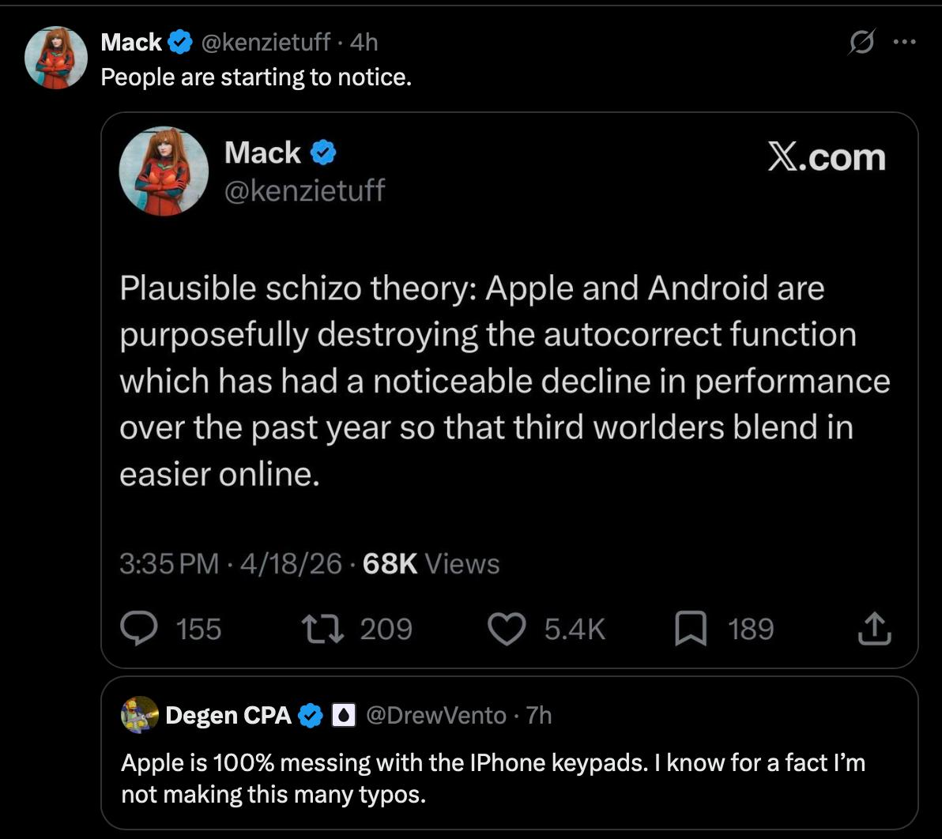Image resolution: width=942 pixels, height=839 pixels.
Task: Click the verified badge inside the embedded post
Action: click(x=323, y=152)
